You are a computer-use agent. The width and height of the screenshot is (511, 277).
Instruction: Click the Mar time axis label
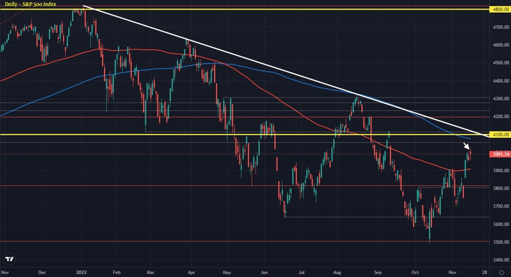[x=150, y=272]
